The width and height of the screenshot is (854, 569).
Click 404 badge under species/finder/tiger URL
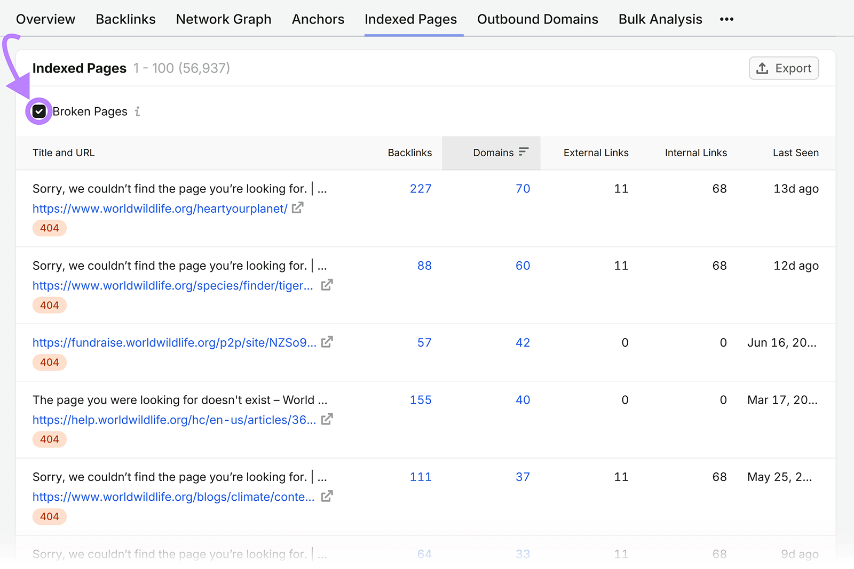click(x=50, y=306)
